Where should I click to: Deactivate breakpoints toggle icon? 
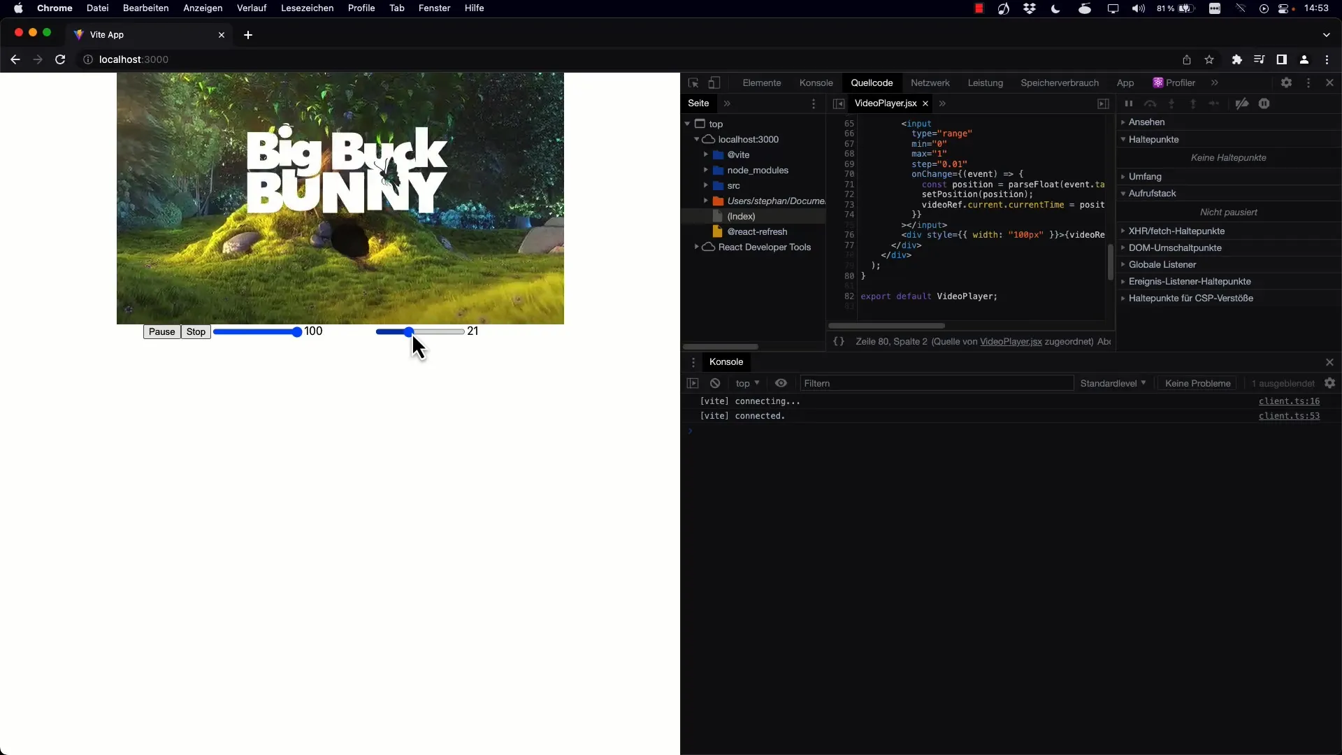[1241, 103]
